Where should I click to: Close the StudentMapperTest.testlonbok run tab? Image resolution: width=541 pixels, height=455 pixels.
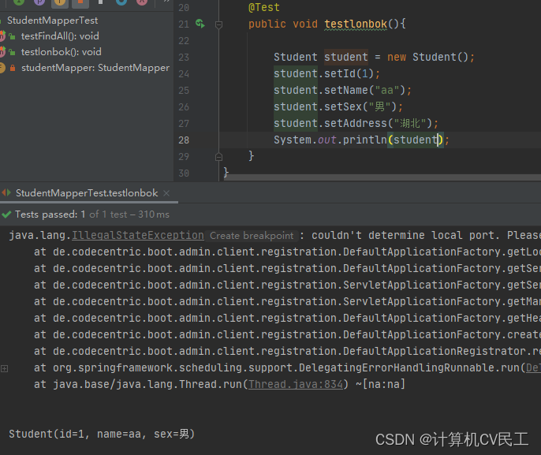click(166, 193)
